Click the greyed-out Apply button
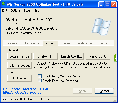Viewport: 118px width, 103px height. click(x=82, y=91)
